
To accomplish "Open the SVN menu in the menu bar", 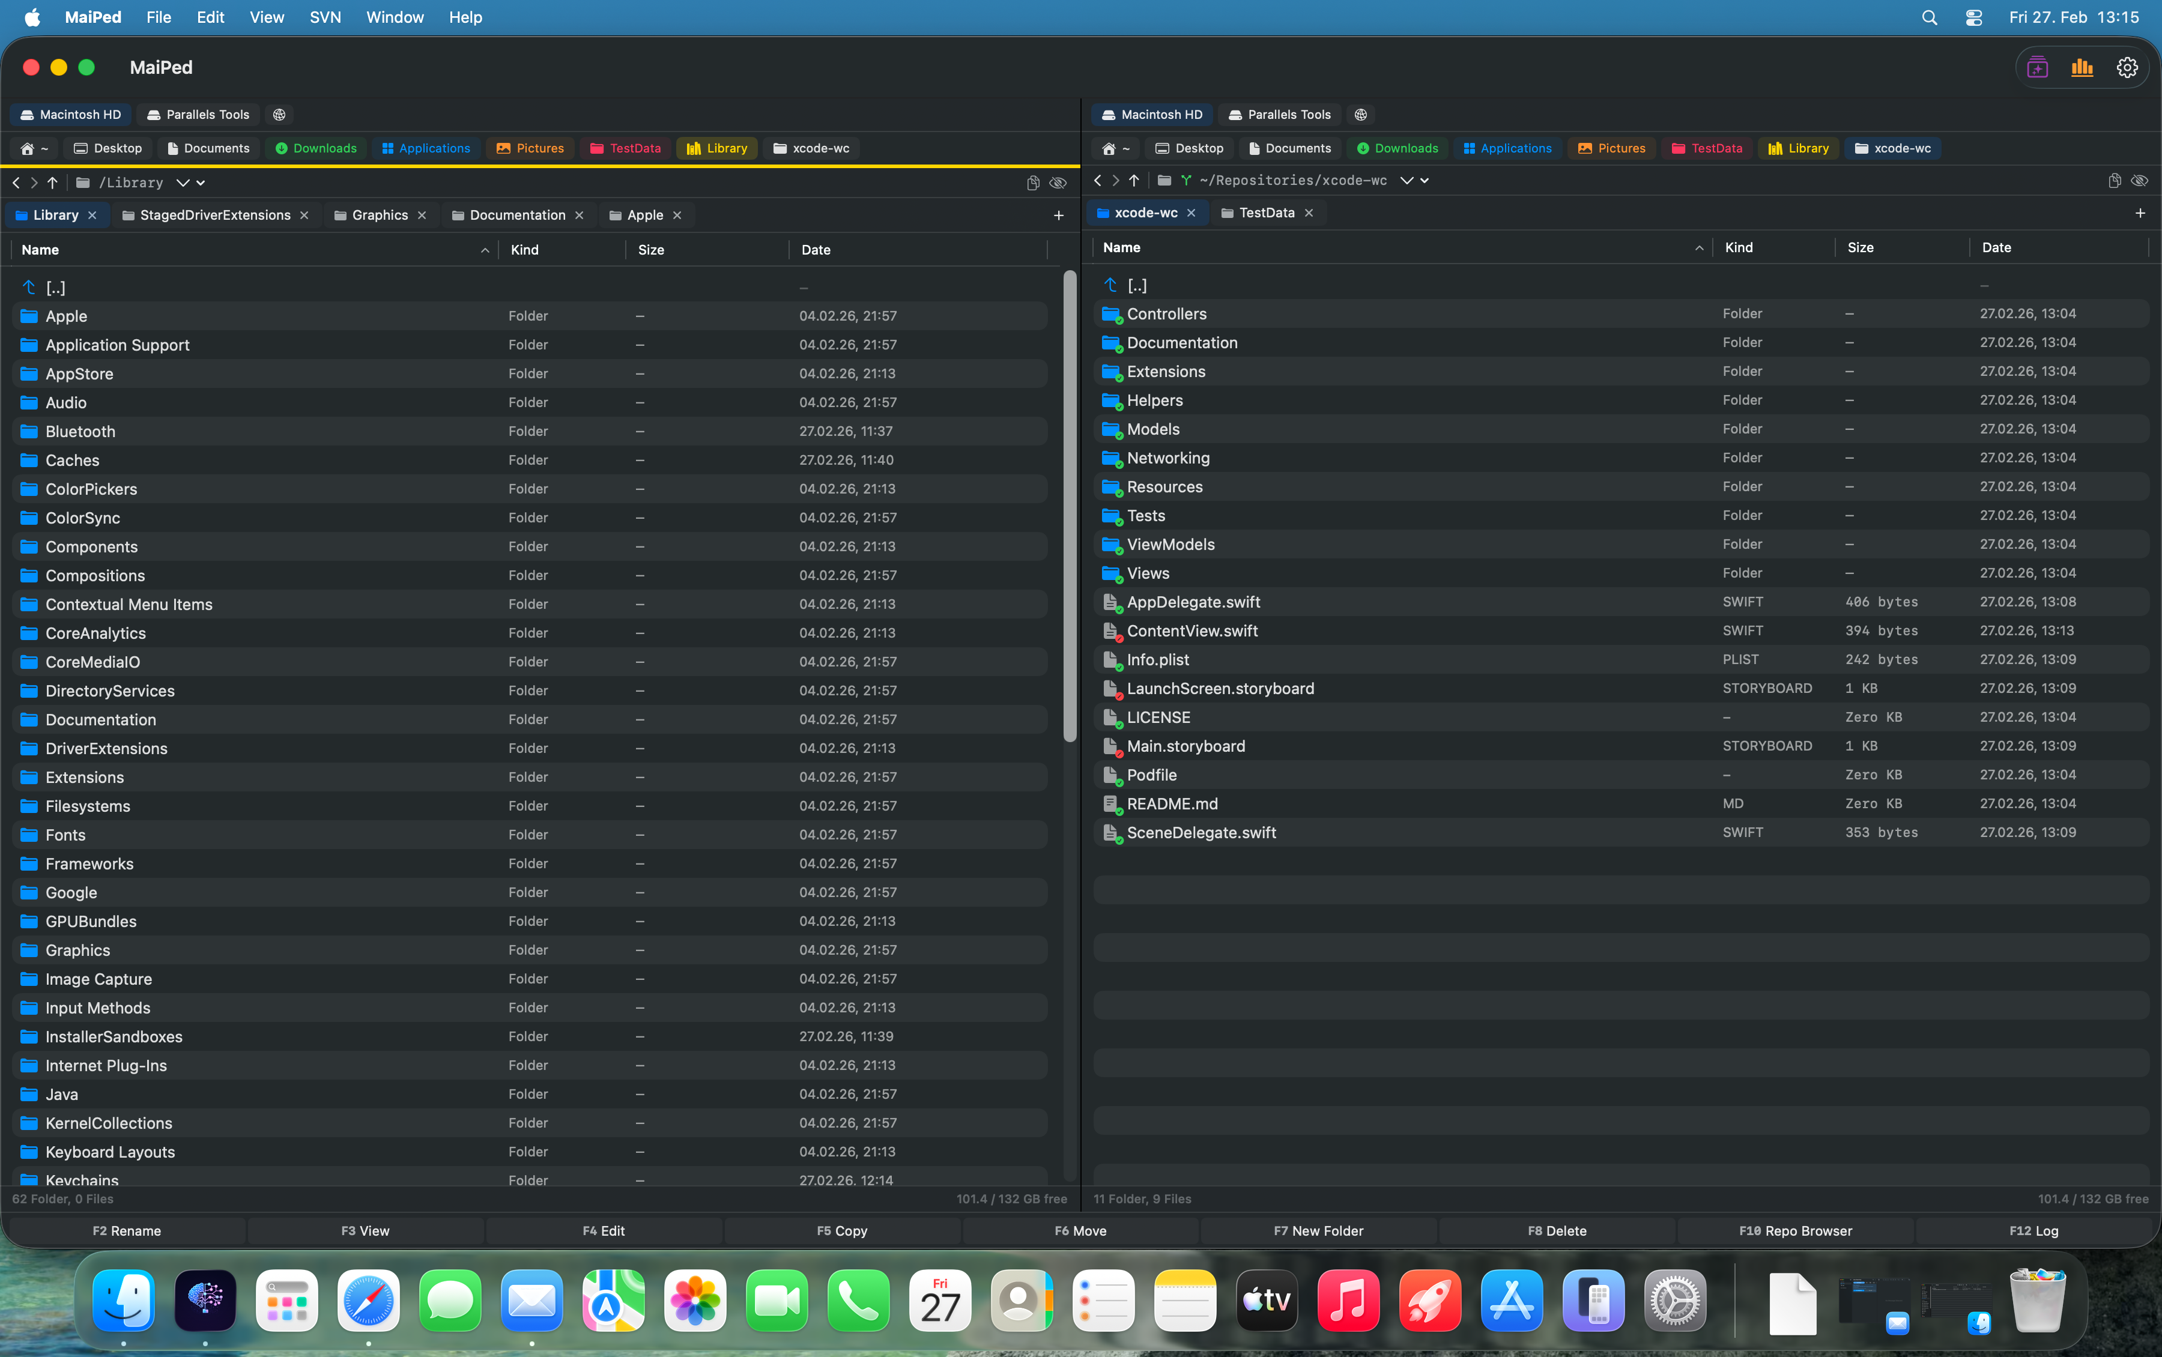I will click(x=325, y=17).
